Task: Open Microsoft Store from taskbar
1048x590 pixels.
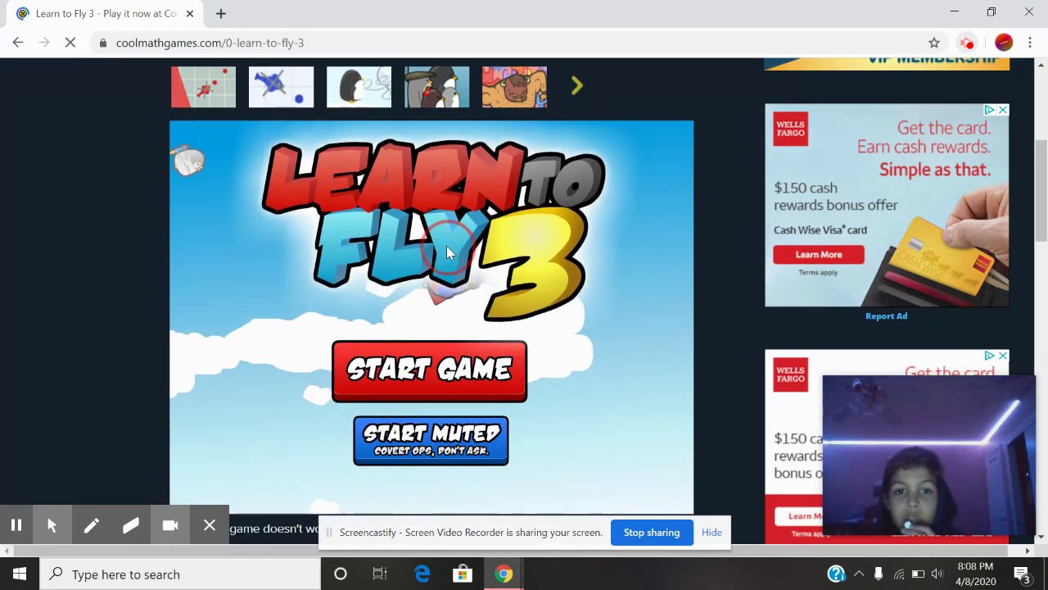Action: point(463,574)
